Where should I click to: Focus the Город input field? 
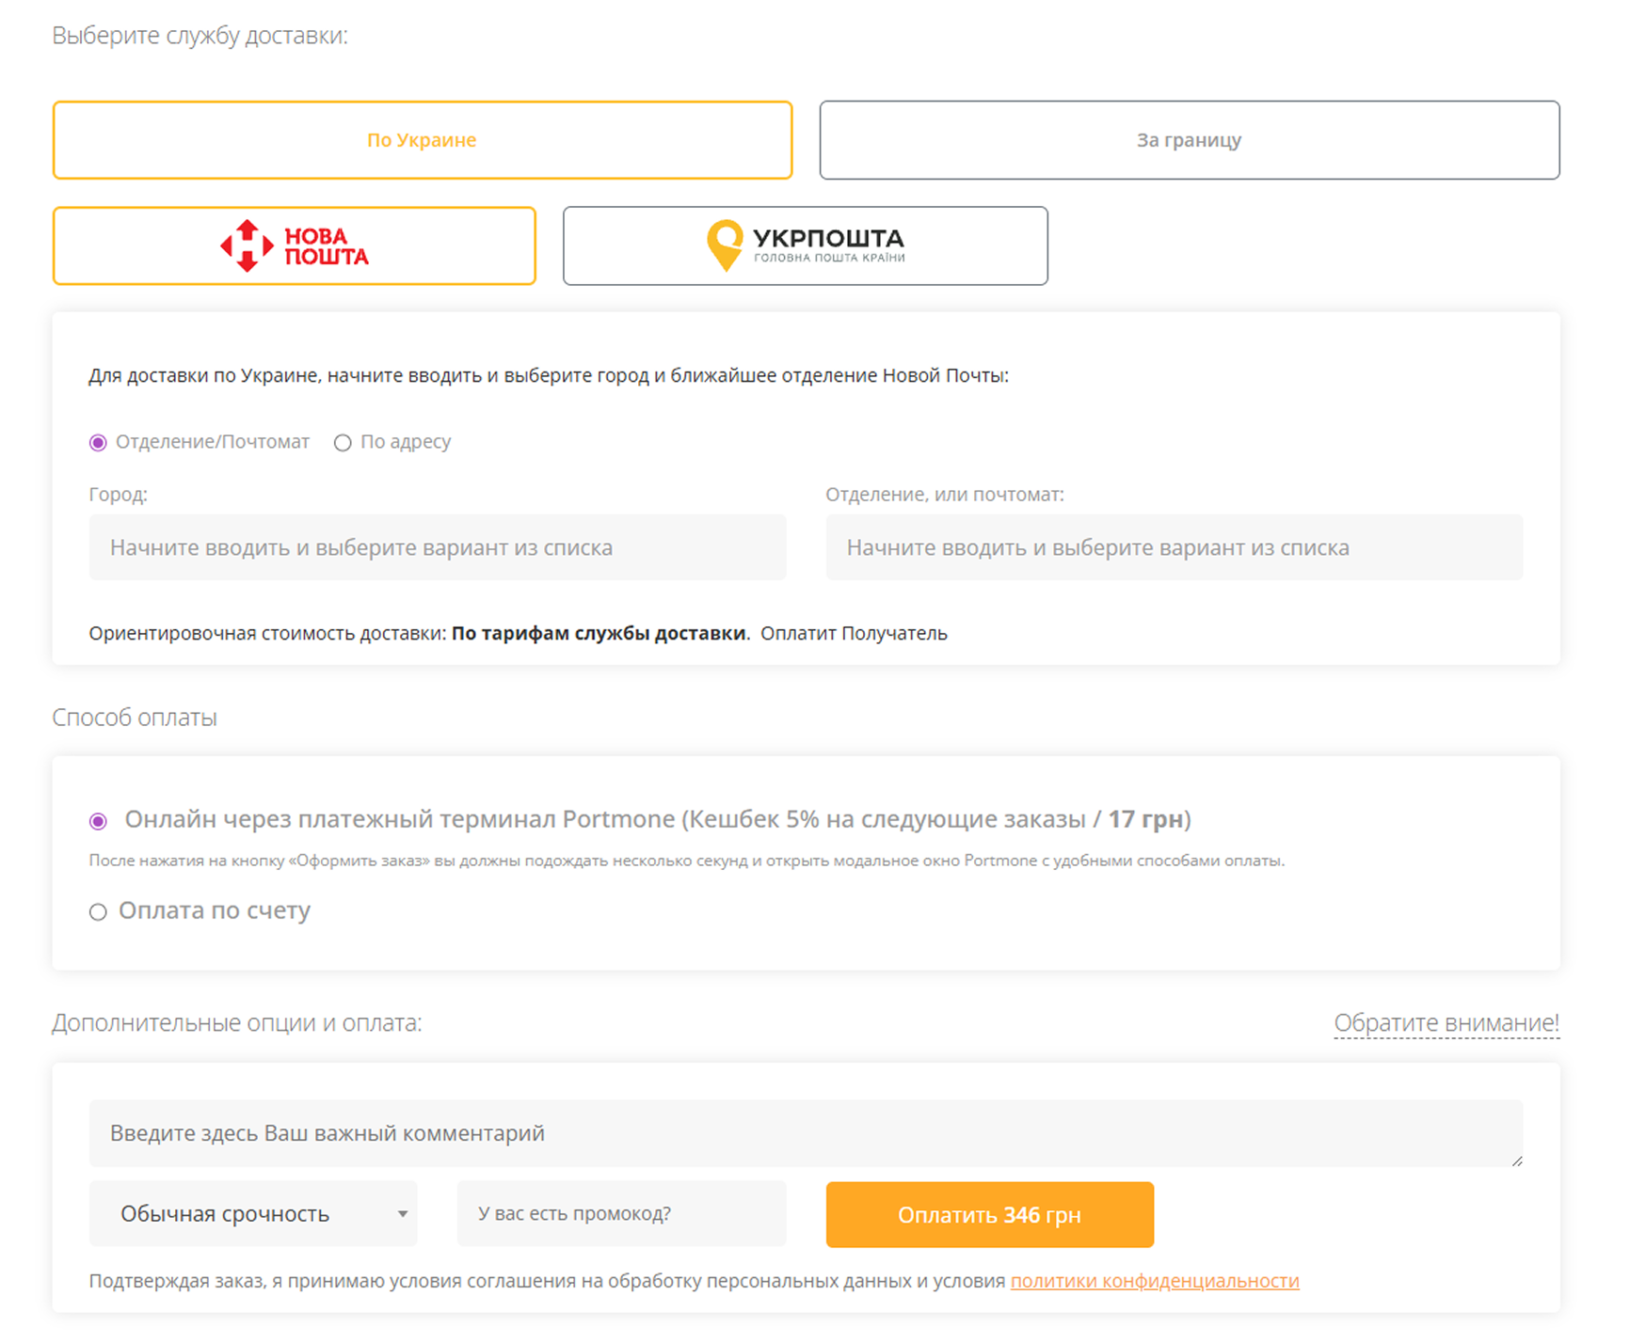437,547
